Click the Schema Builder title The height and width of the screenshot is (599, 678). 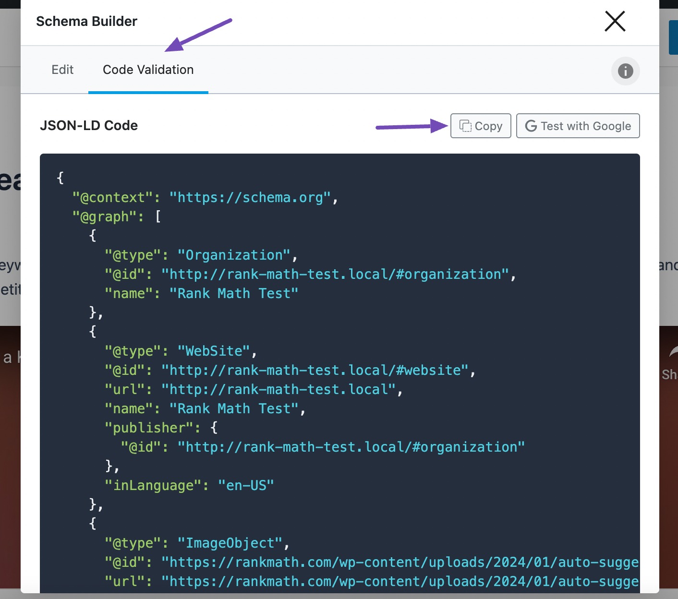[x=86, y=22]
